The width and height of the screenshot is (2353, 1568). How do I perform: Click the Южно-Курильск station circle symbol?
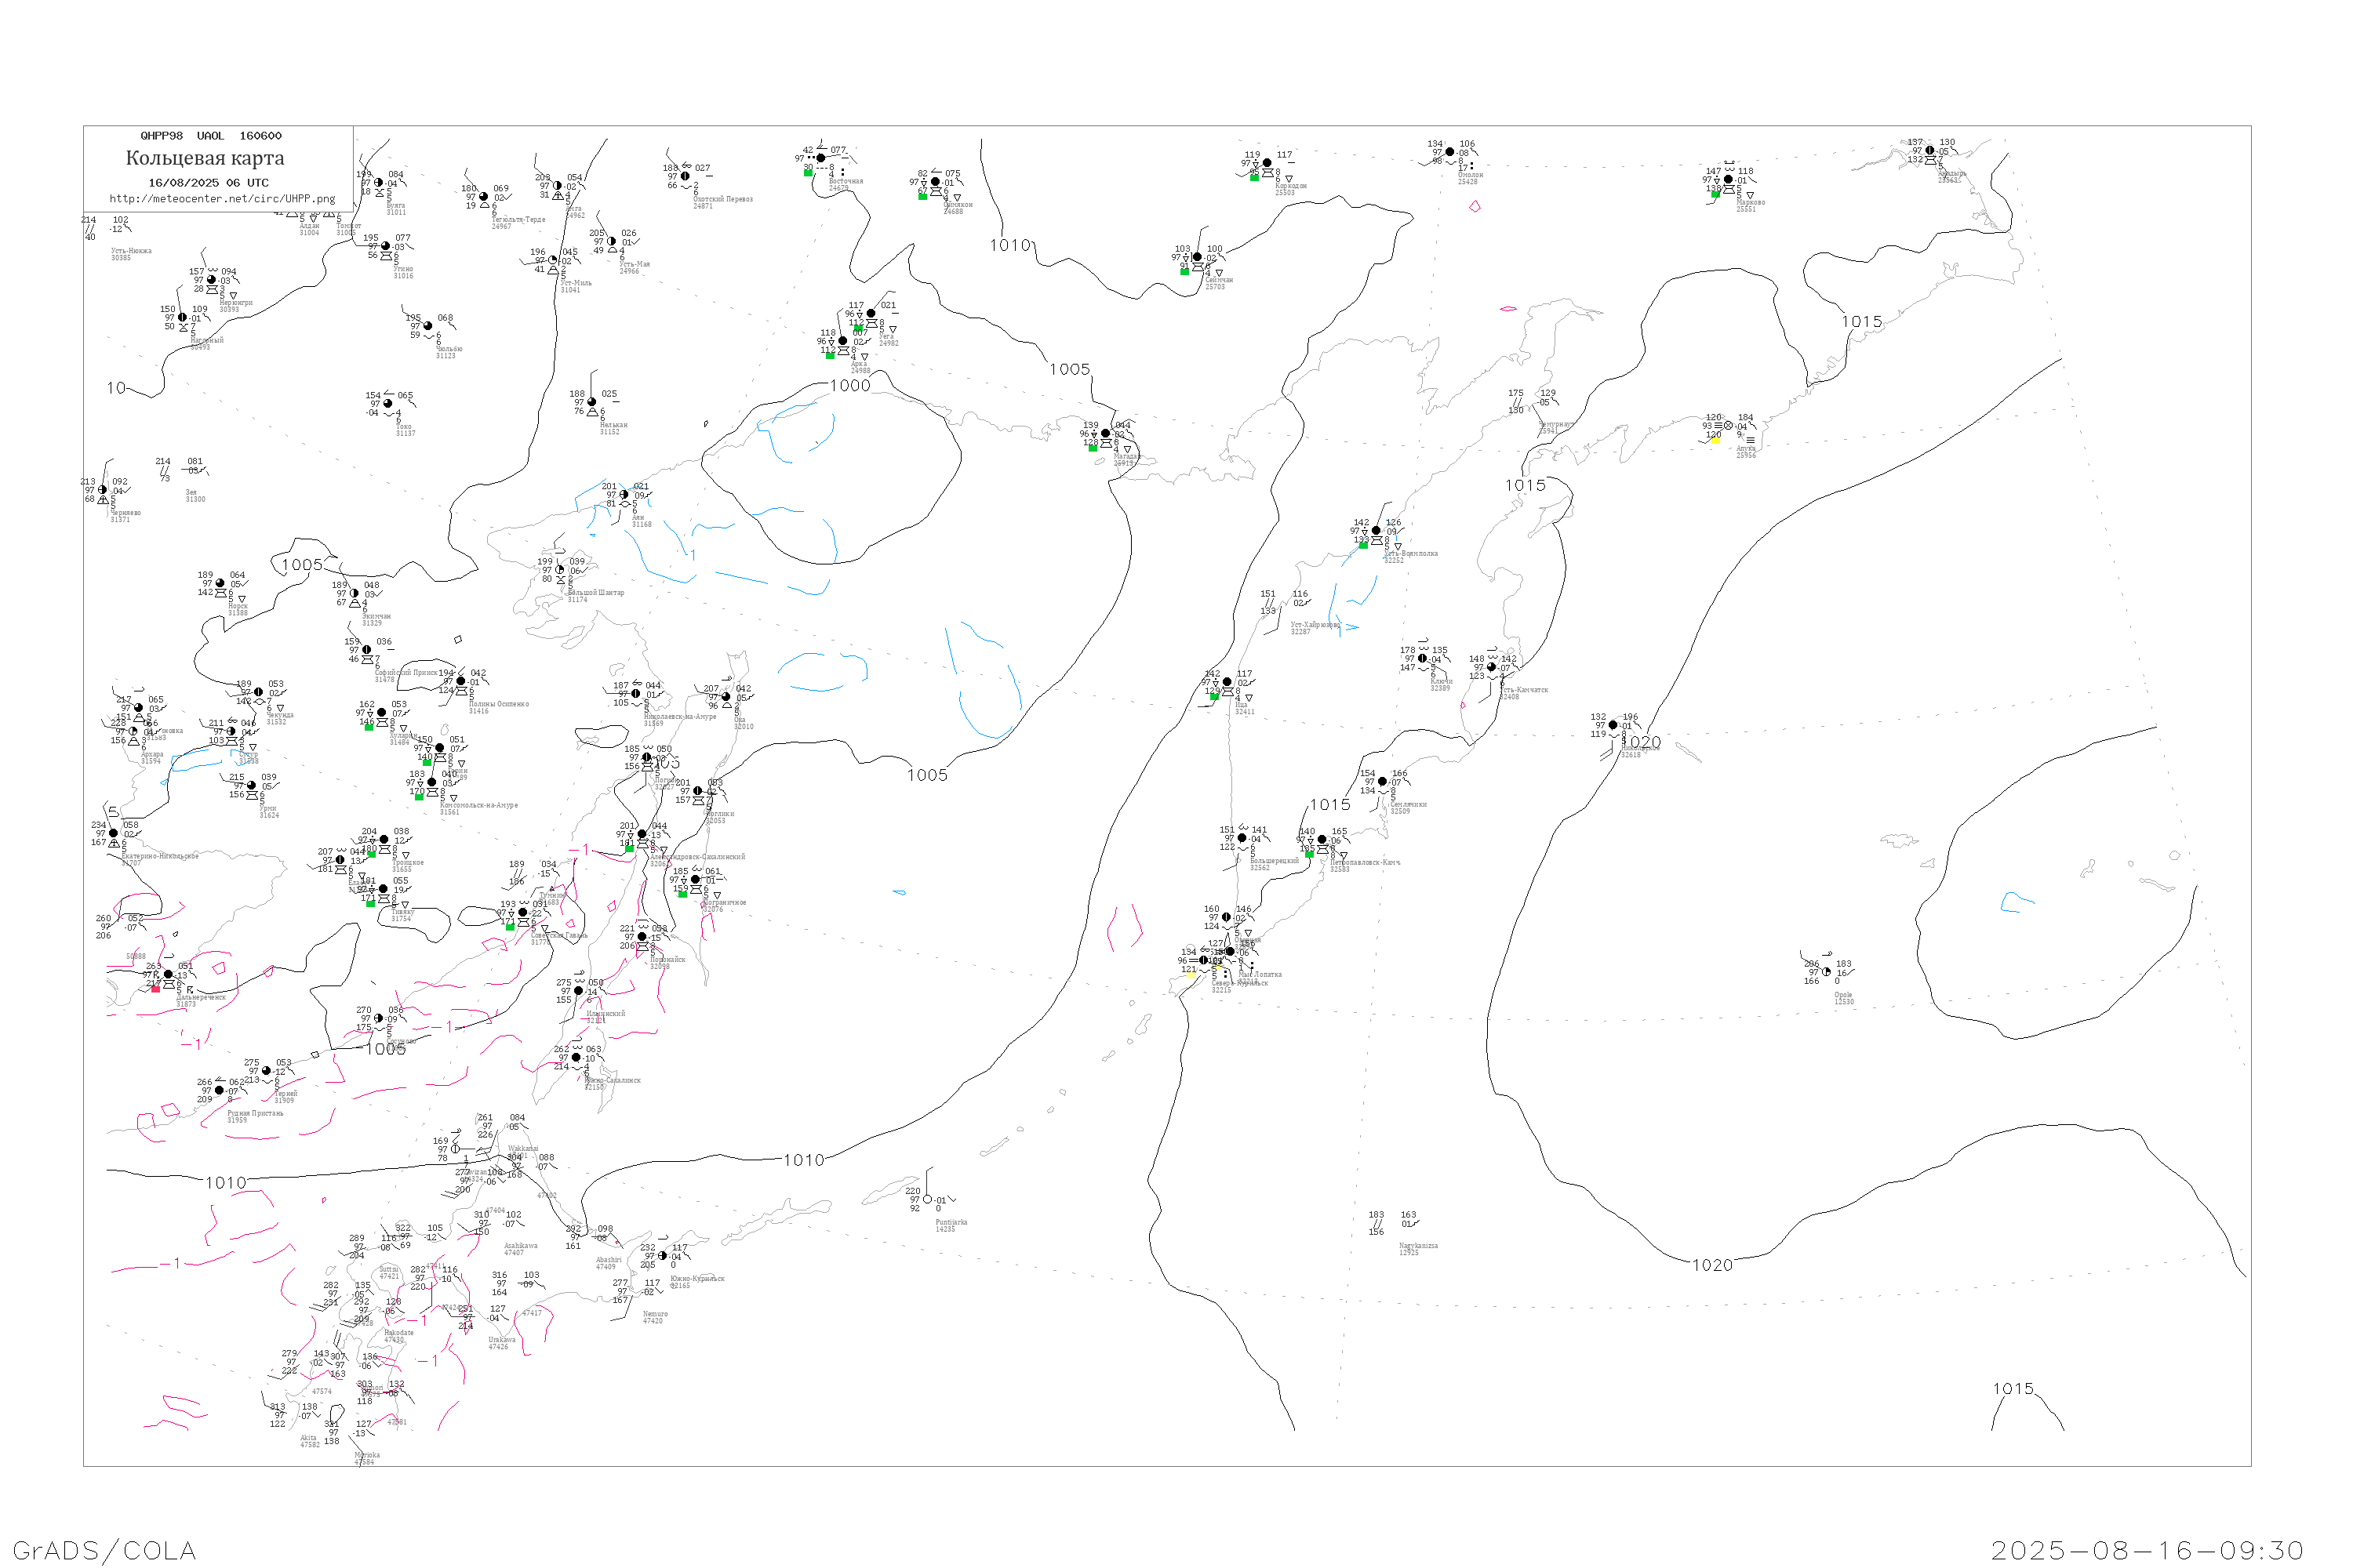pos(662,1256)
